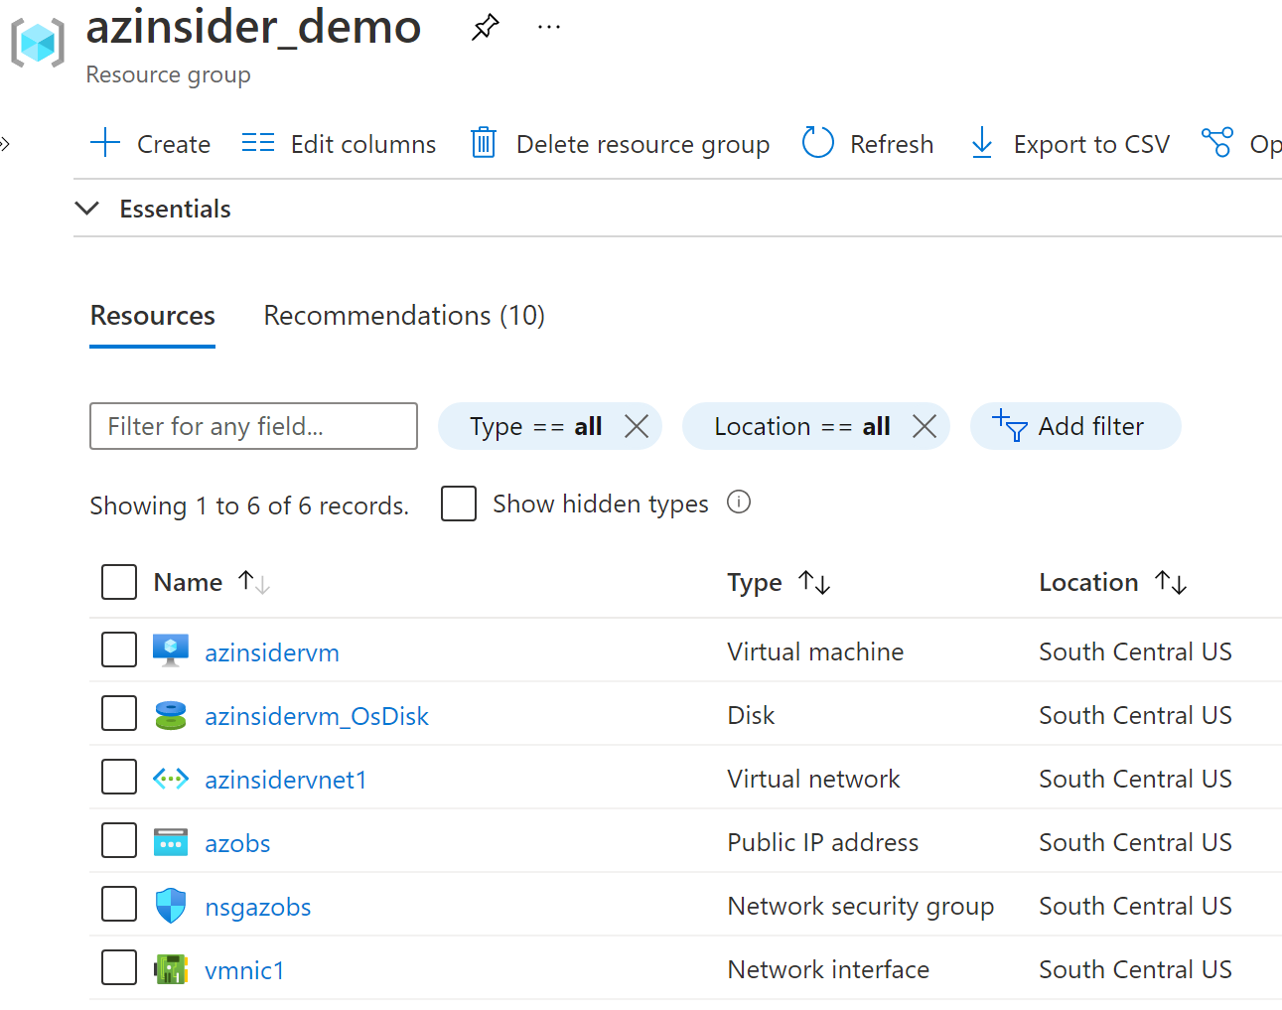This screenshot has width=1282, height=1010.
Task: Open the azinsidervm_OsDisk link
Action: point(317,716)
